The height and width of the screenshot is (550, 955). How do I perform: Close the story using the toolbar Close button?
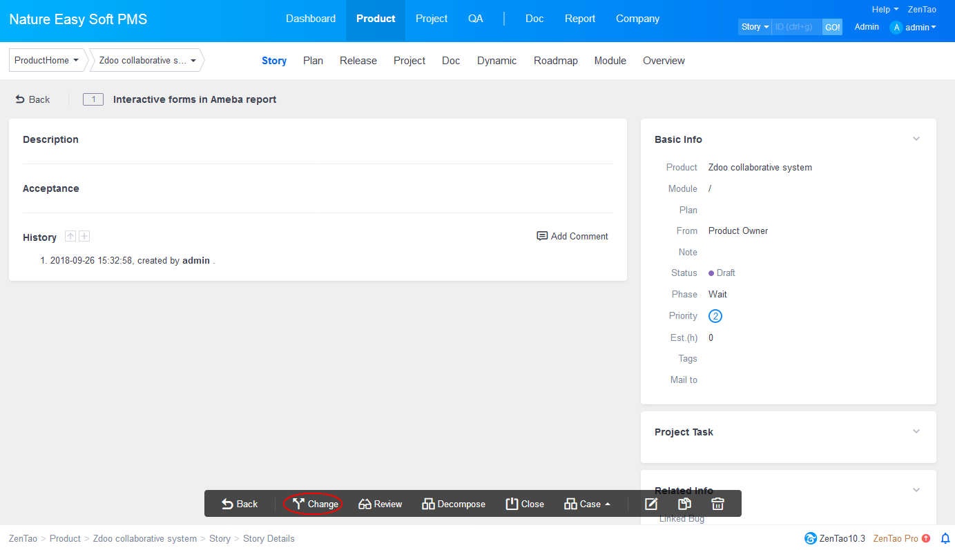(x=525, y=504)
